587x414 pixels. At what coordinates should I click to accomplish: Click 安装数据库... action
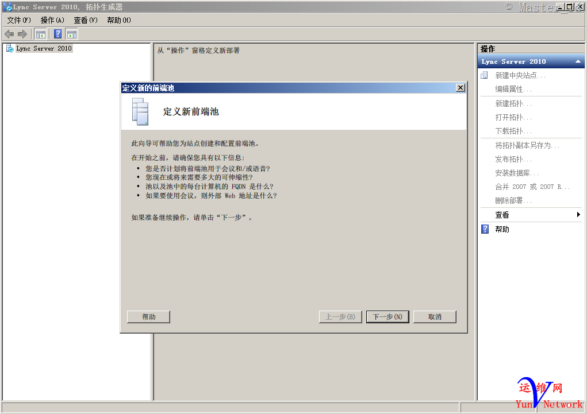tap(517, 173)
